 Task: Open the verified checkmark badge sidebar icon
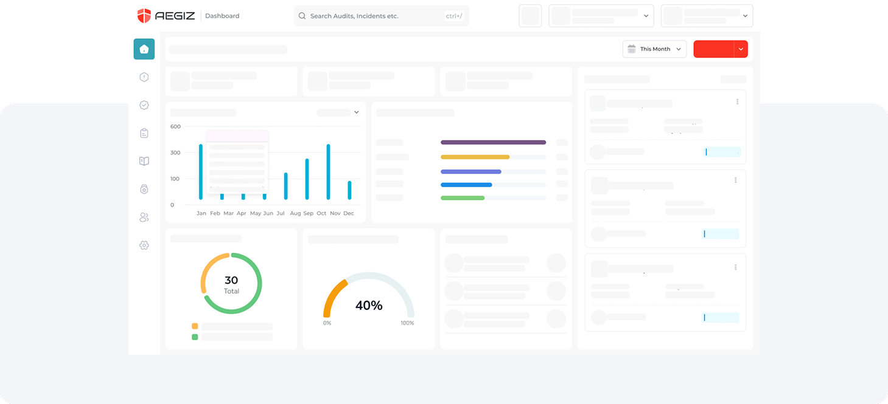point(144,105)
